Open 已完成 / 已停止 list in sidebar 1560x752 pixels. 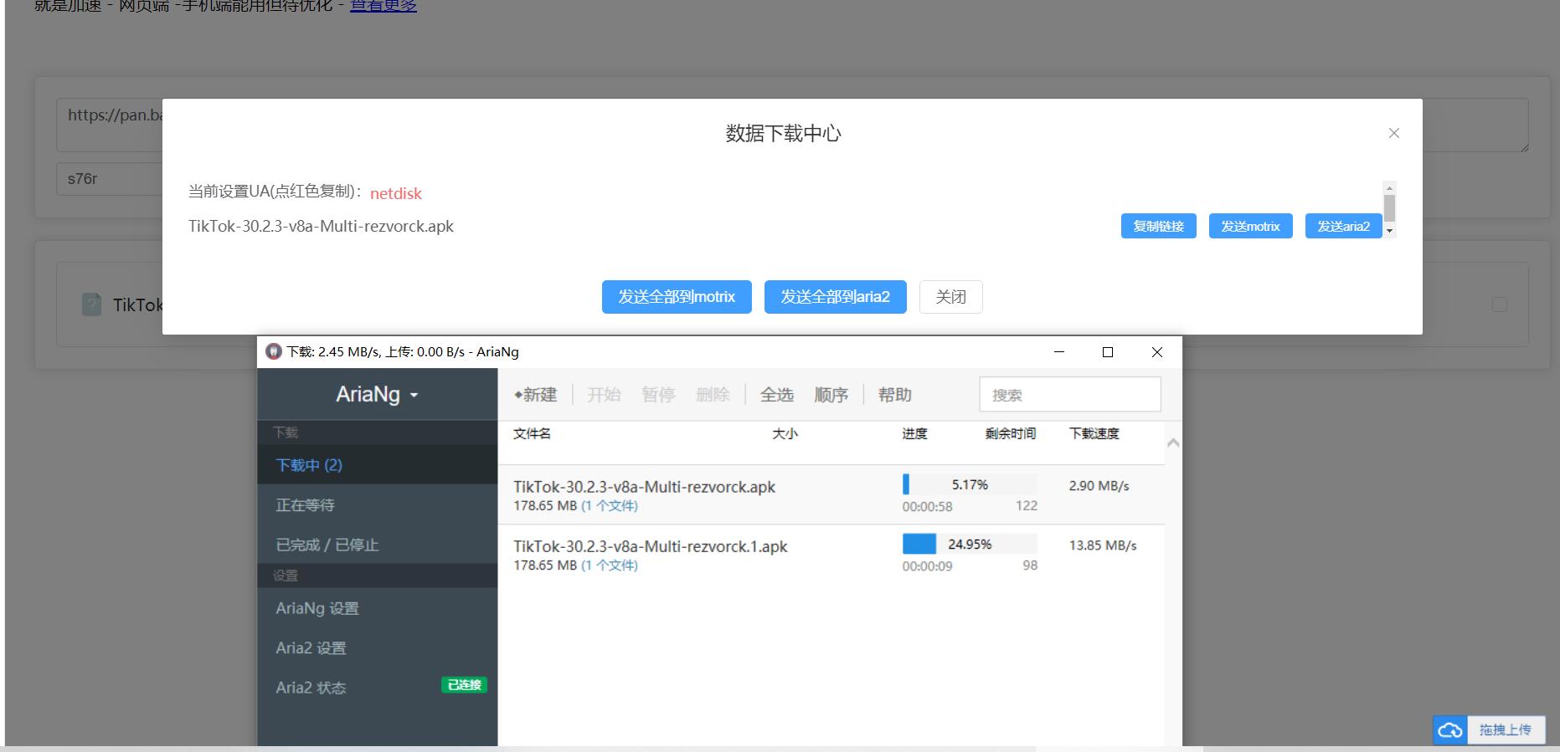coord(327,545)
